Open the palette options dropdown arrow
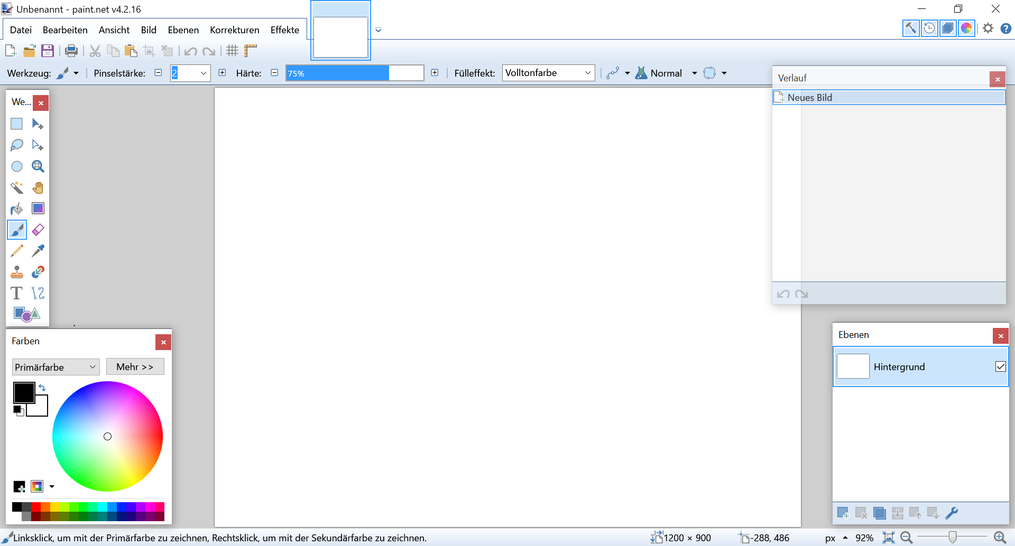This screenshot has height=546, width=1015. pyautogui.click(x=52, y=486)
